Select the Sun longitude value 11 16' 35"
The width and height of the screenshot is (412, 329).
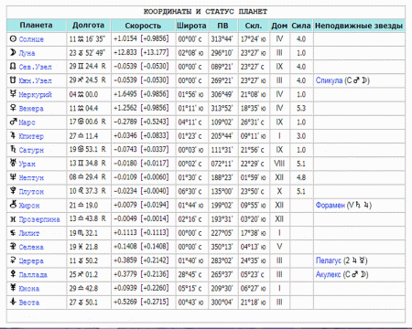coord(87,39)
